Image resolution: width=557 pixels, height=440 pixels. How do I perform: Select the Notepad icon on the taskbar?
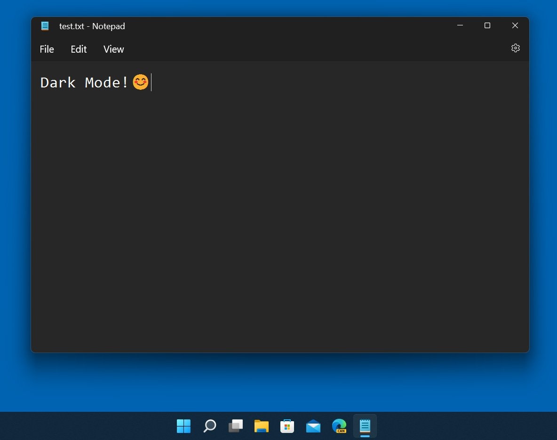(366, 426)
